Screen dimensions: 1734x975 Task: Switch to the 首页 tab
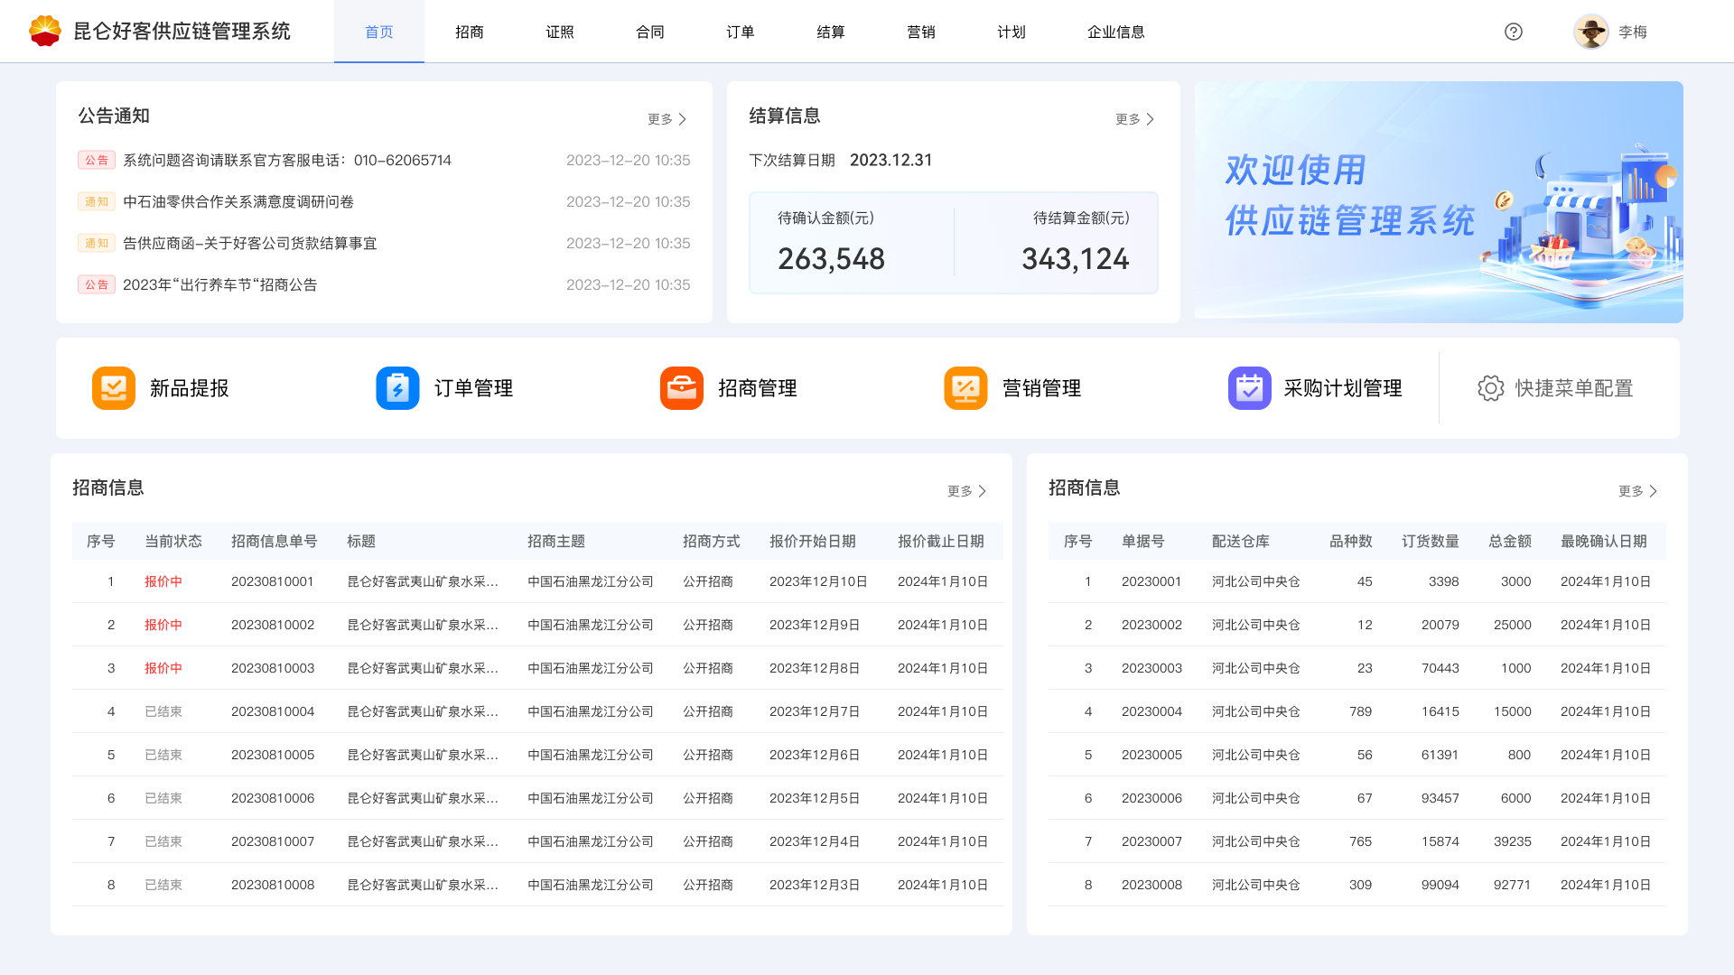tap(379, 32)
